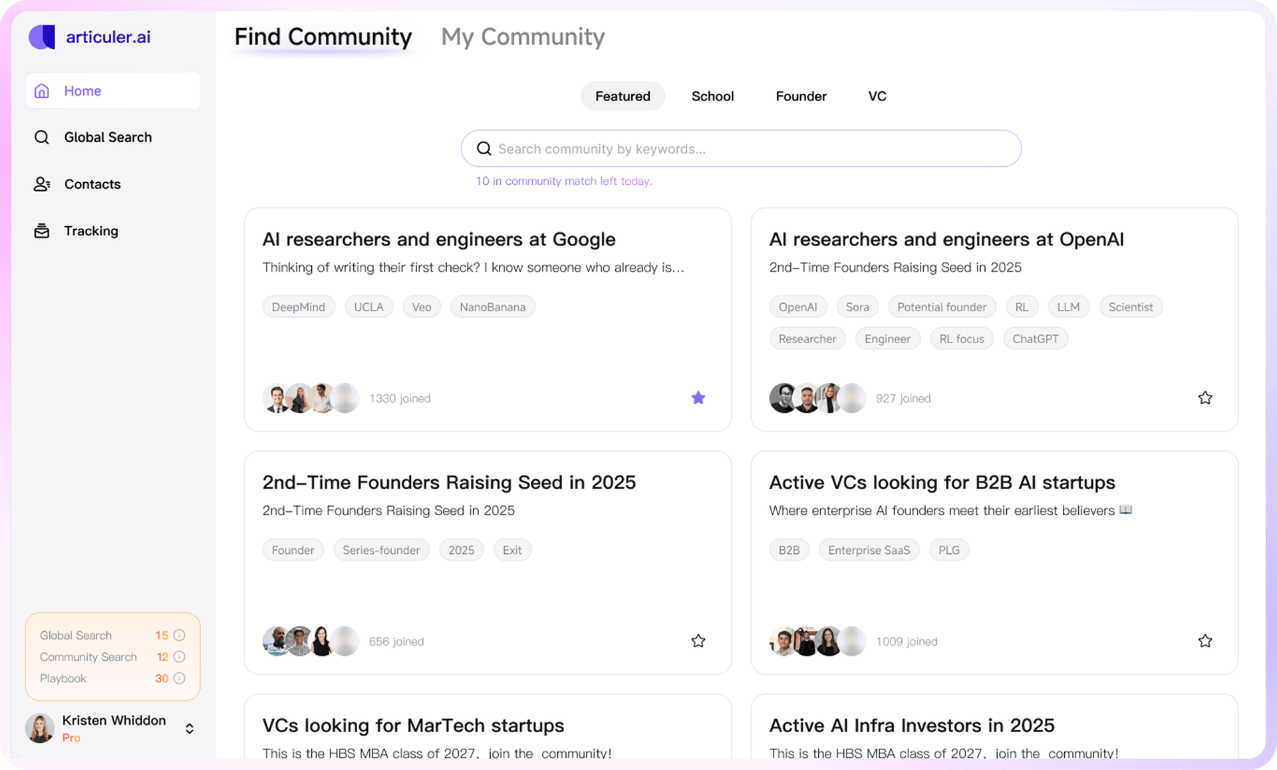
Task: Click the info icon beside Playbook count
Action: pyautogui.click(x=179, y=678)
